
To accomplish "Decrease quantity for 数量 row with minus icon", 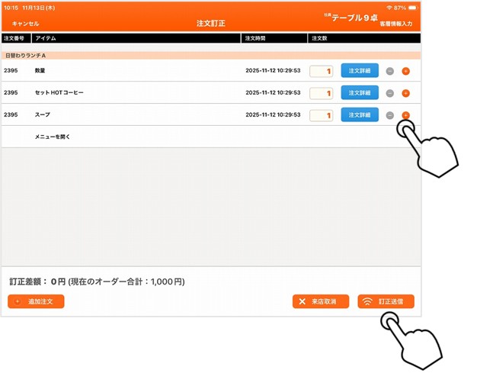I will click(390, 71).
